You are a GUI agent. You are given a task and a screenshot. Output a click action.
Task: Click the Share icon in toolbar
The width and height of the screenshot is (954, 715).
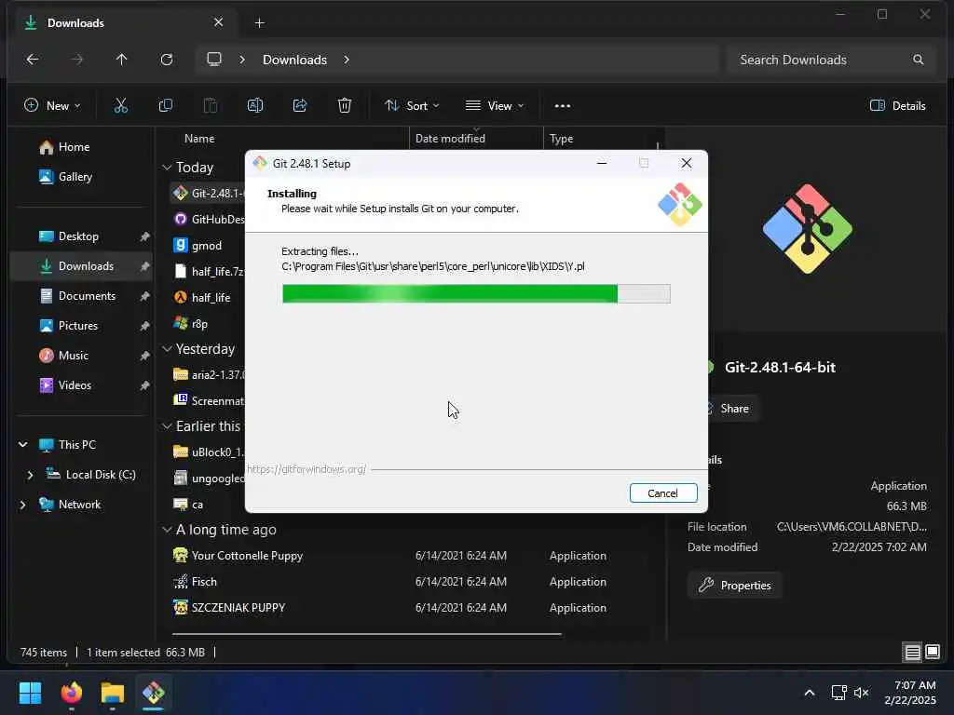tap(300, 106)
